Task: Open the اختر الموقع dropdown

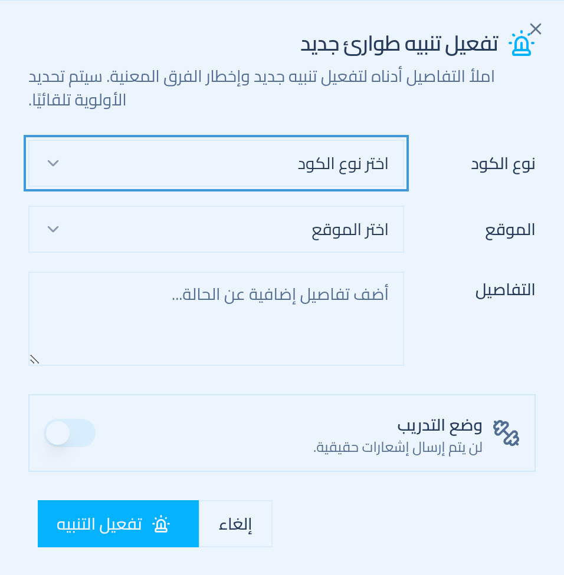Action: point(216,229)
